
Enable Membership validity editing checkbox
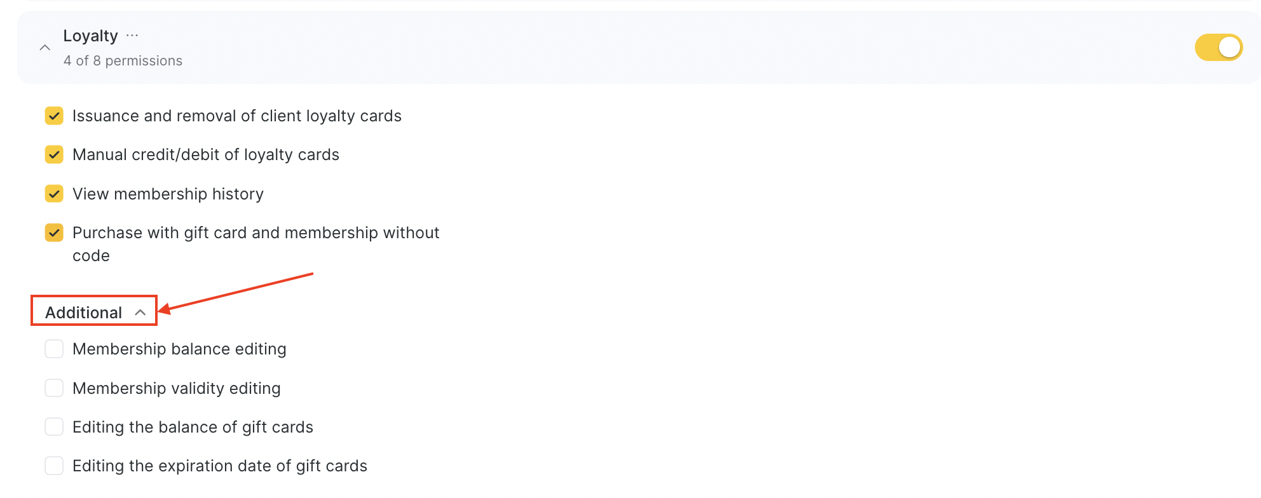[54, 388]
